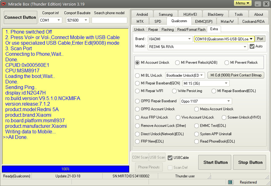271x186 pixels.
Task: Select Screen Unlocks(VIVO) option
Action: tap(241, 117)
